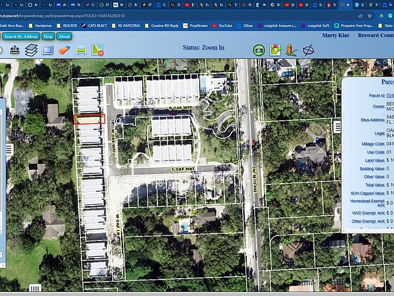Expand bottom panel handle
The image size is (394, 296).
35,288
